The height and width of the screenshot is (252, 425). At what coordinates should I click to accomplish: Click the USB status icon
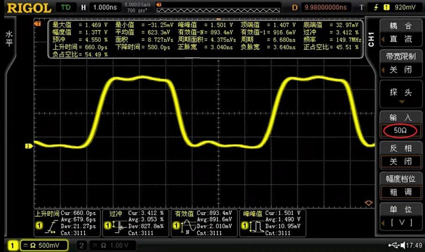(393, 245)
